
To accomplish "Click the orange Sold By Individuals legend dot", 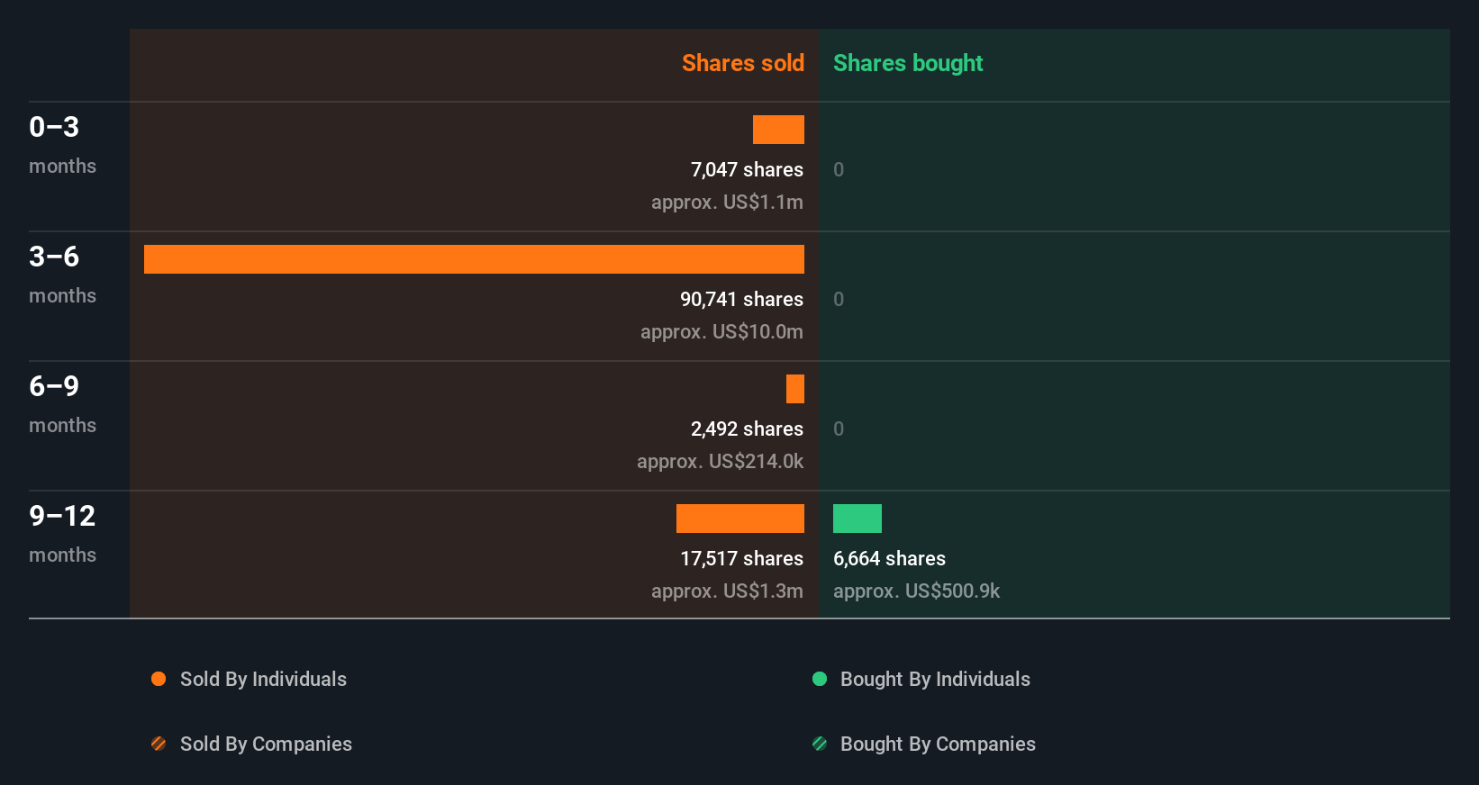I will tap(159, 679).
